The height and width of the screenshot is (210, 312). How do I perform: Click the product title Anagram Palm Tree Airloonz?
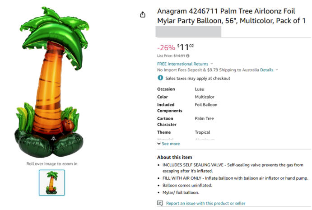coord(231,16)
